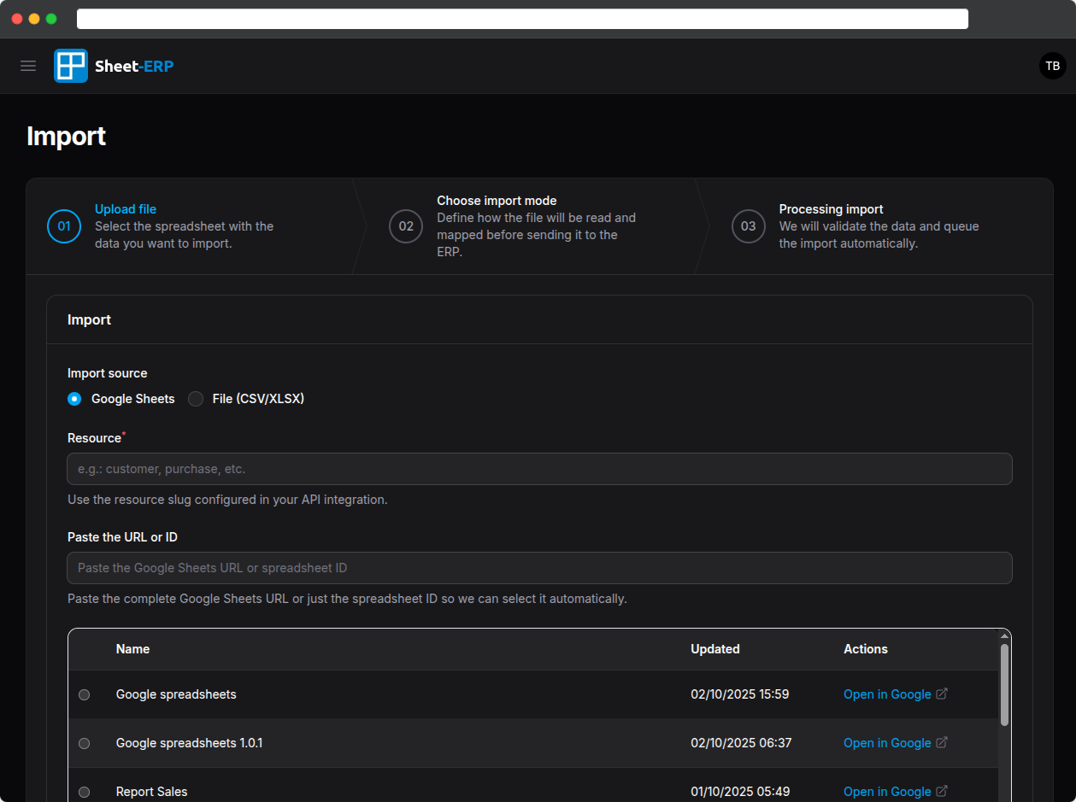Viewport: 1076px width, 802px height.
Task: Click the Google Sheets URL paste field
Action: coord(538,568)
